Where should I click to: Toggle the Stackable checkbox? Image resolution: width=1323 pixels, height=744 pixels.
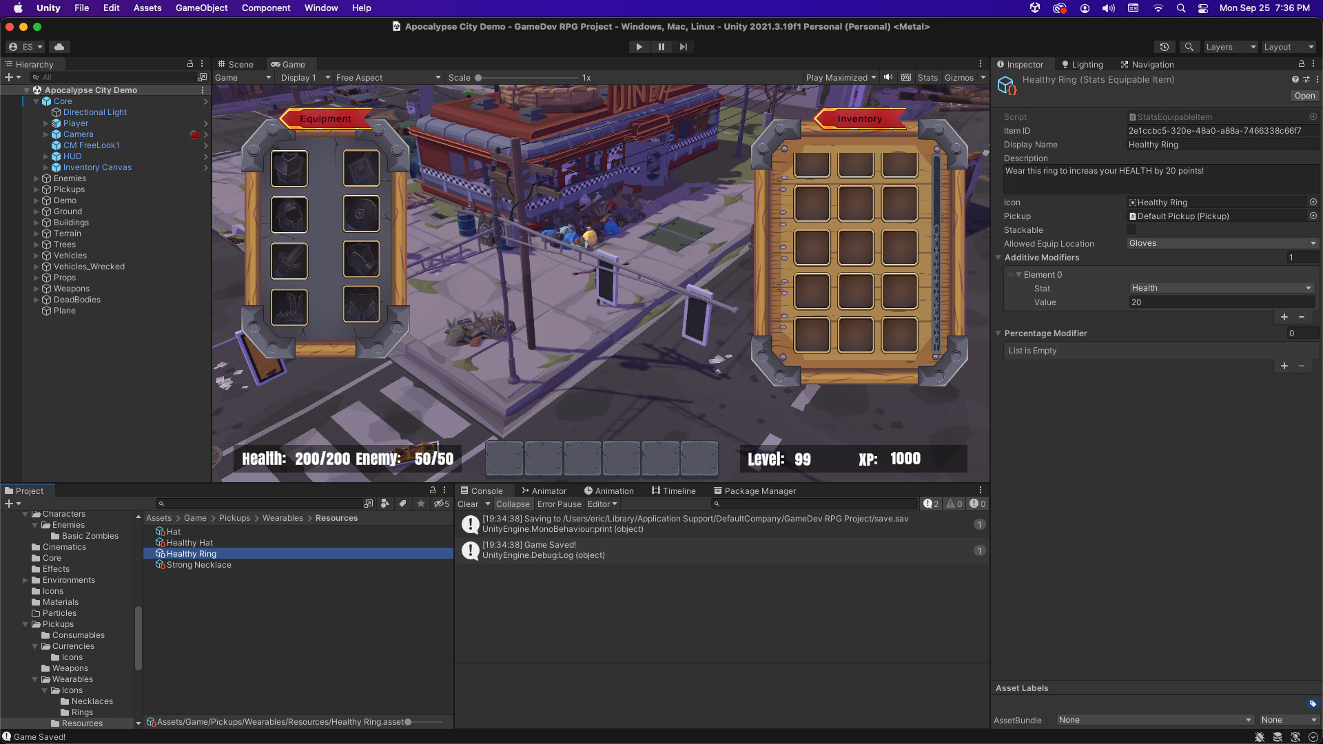pyautogui.click(x=1131, y=229)
